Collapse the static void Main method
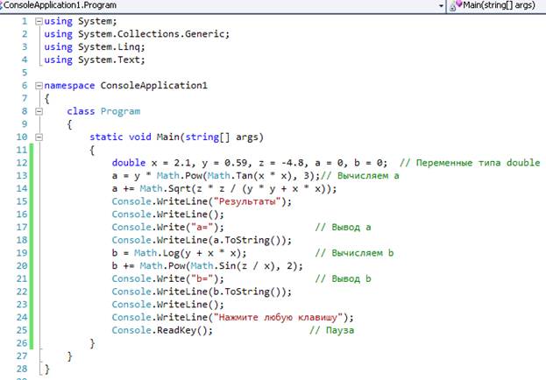Image resolution: width=546 pixels, height=380 pixels. coord(39,137)
